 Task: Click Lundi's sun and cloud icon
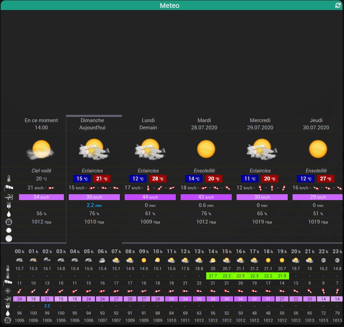[x=150, y=149]
